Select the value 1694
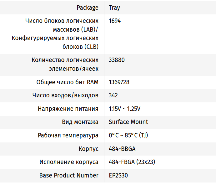 [x=115, y=21]
